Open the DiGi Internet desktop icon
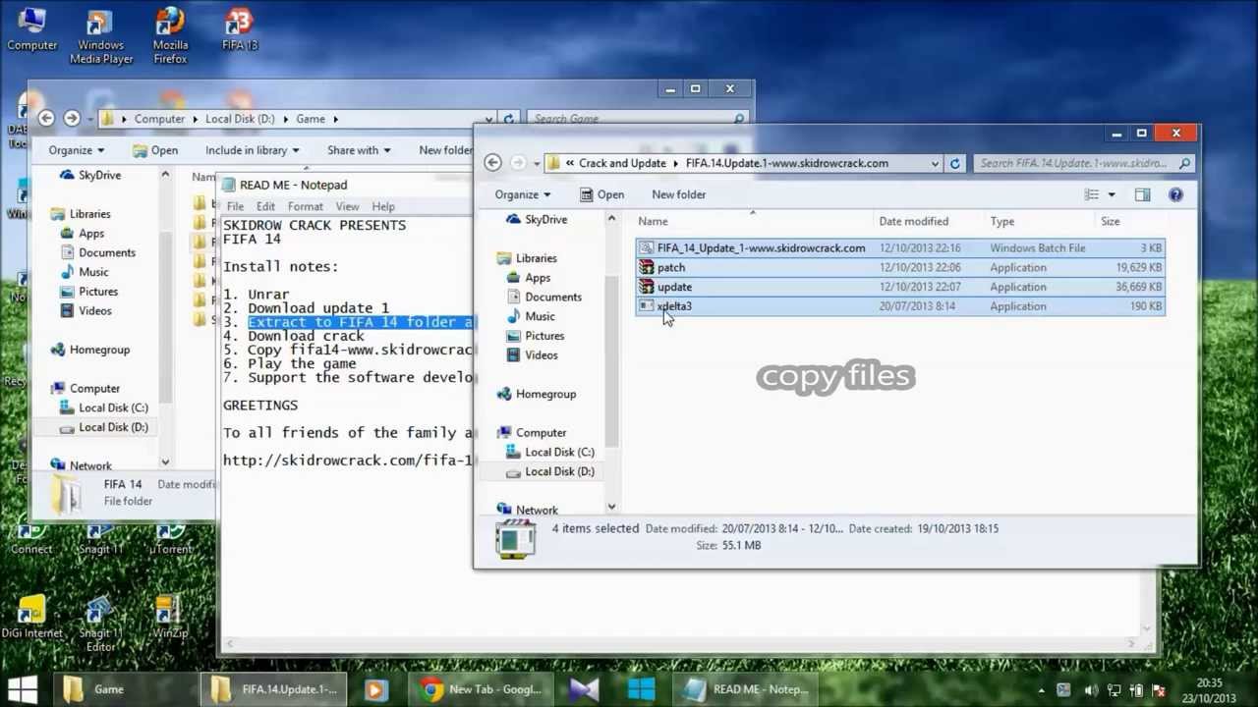Viewport: 1258px width, 707px height. (x=31, y=619)
